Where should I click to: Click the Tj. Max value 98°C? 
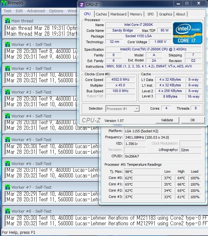click(142, 172)
